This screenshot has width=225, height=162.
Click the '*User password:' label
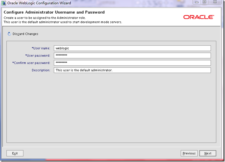pos(38,56)
